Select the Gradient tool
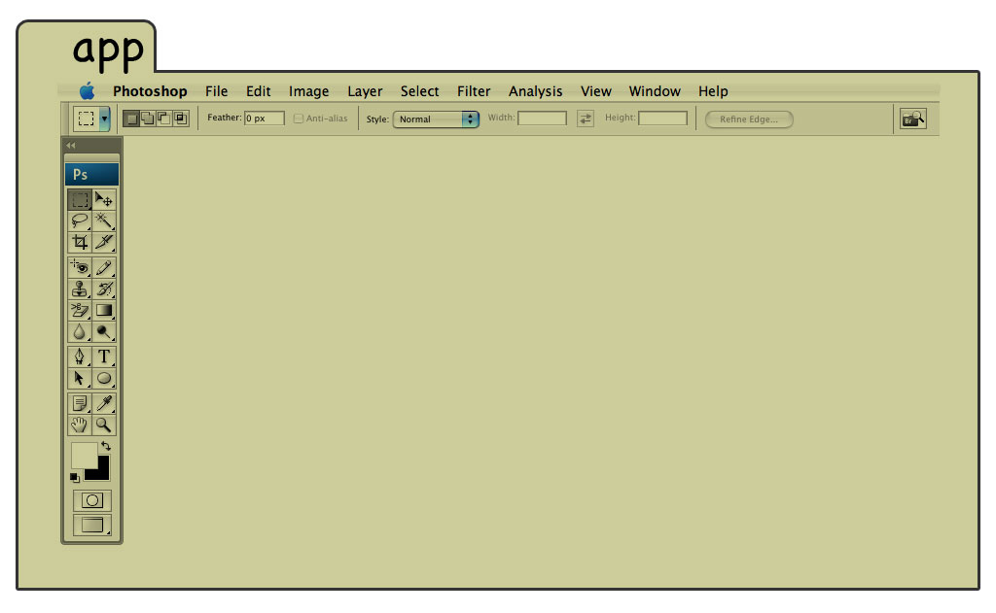The image size is (996, 613). tap(104, 310)
